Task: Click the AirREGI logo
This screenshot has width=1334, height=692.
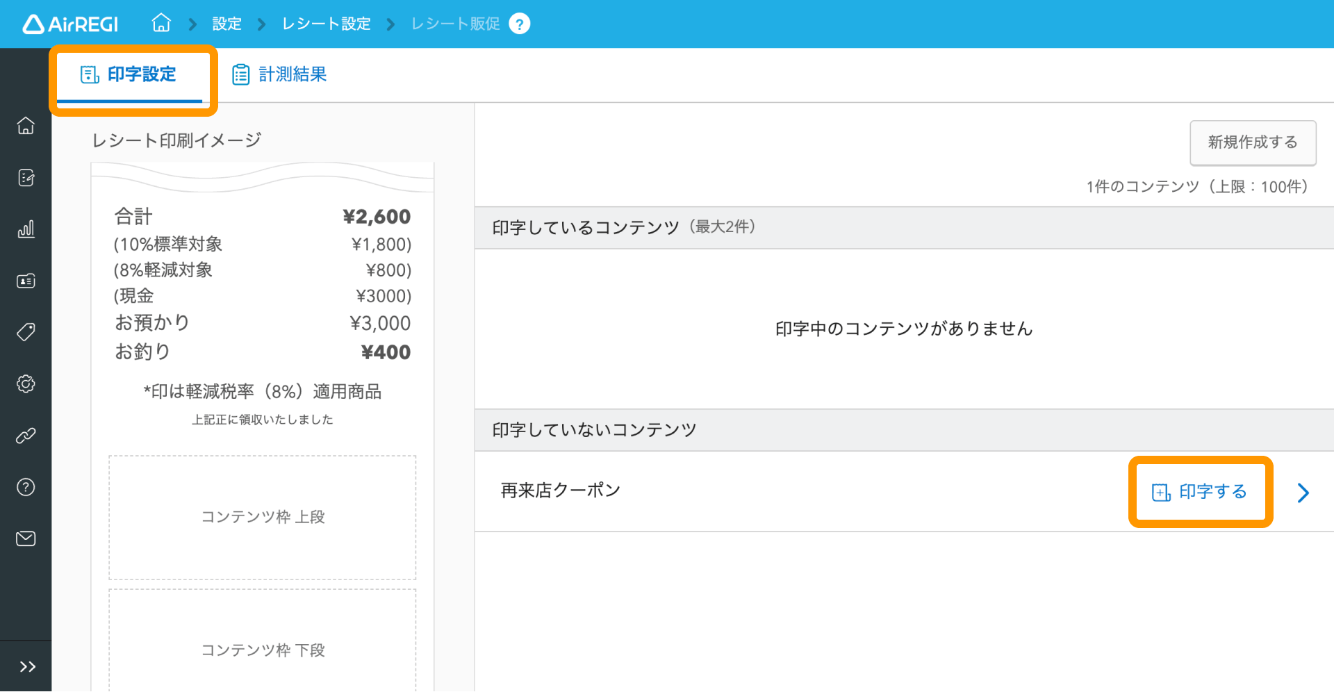Action: (x=70, y=24)
